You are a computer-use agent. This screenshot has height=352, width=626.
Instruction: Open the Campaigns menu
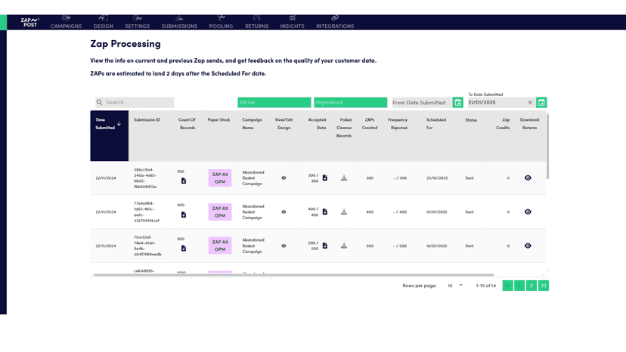click(66, 23)
